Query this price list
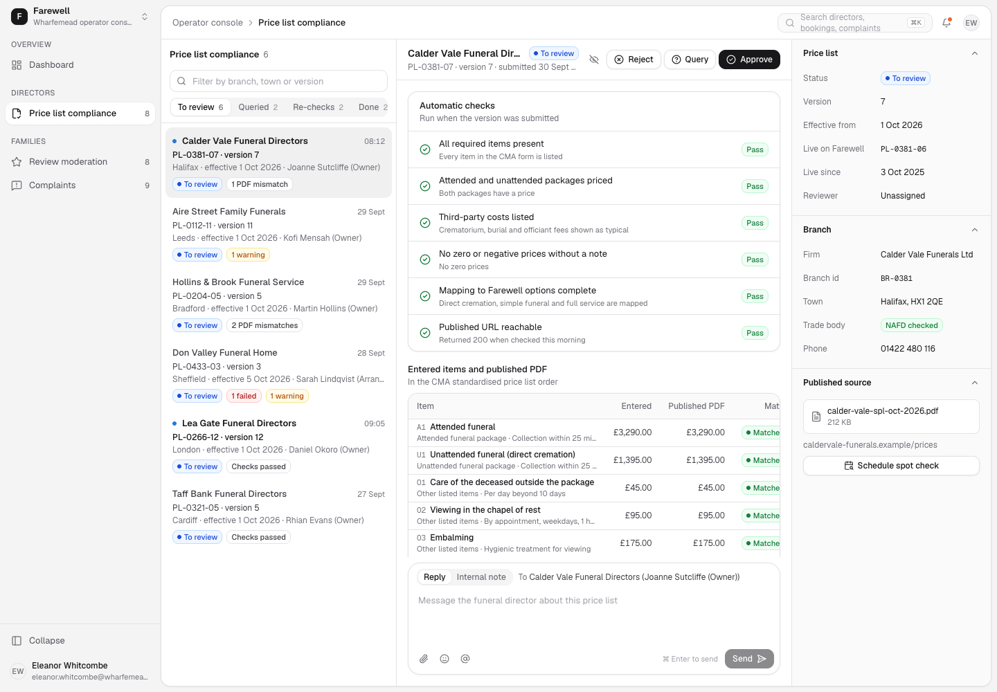 (x=690, y=60)
